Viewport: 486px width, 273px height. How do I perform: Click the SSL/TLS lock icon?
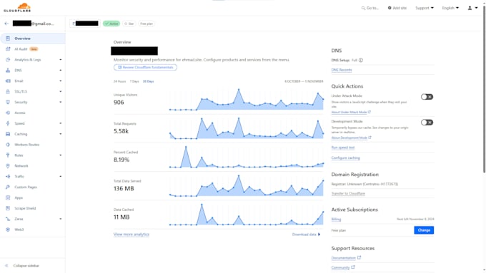click(x=8, y=91)
